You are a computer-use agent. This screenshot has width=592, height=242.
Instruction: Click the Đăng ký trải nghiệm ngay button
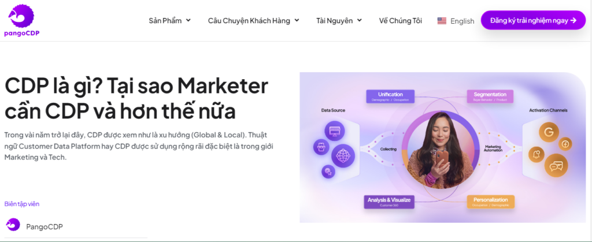coord(533,20)
